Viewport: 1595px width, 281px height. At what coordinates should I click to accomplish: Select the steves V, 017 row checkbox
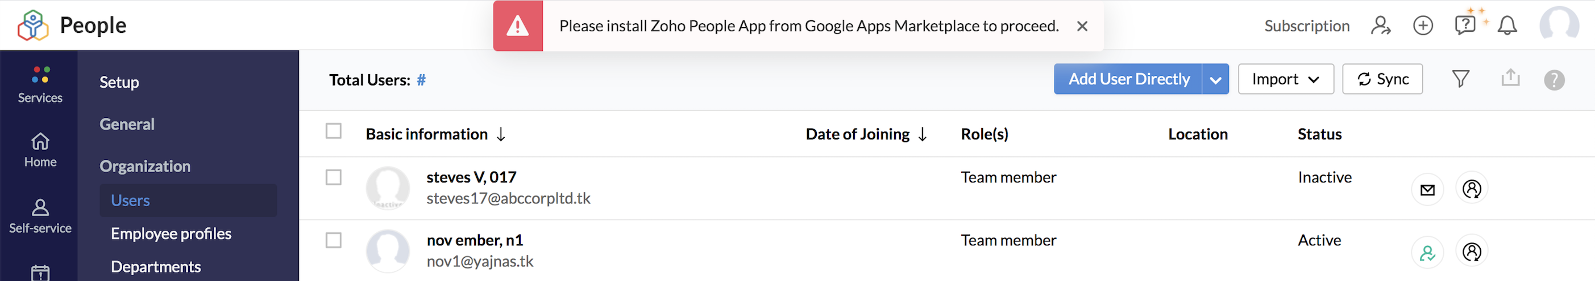(334, 178)
